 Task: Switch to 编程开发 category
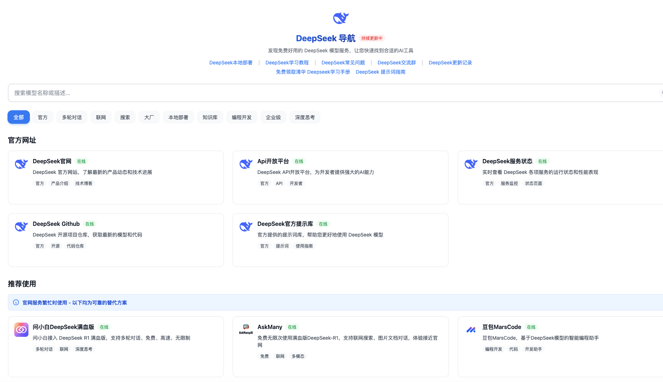coord(242,117)
